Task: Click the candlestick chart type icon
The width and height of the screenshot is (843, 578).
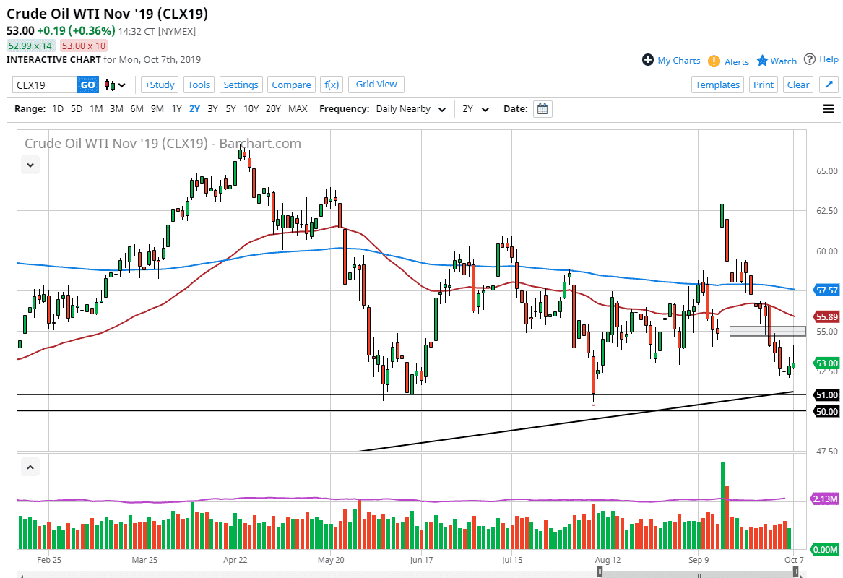Action: [x=109, y=85]
